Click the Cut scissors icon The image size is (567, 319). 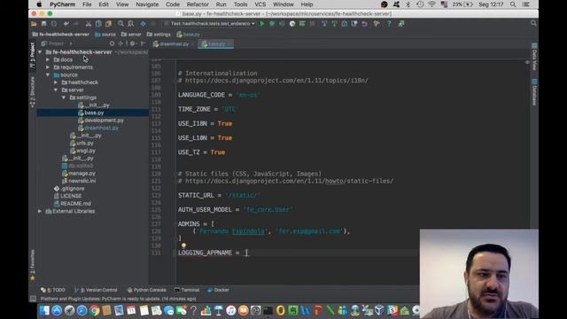pos(89,24)
